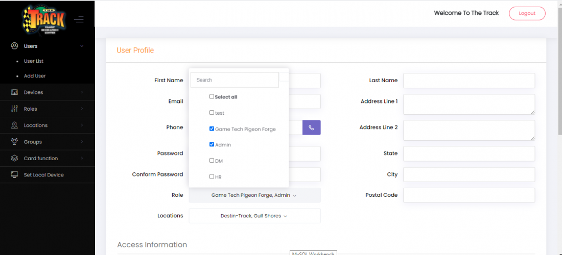Screen dimensions: 562x255
Task: Click the City input field
Action: coord(469,174)
